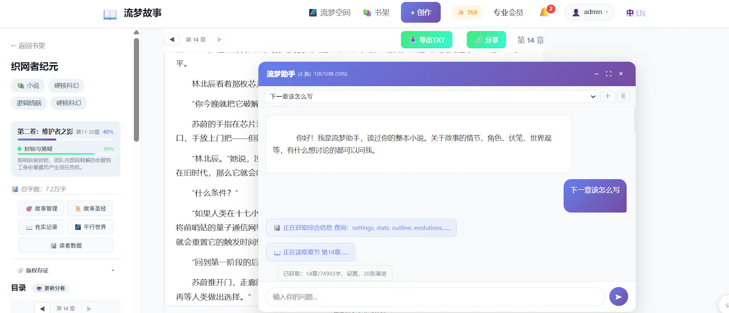The width and height of the screenshot is (729, 313).
Task: Delete the conversation with the trash icon
Action: pyautogui.click(x=623, y=96)
